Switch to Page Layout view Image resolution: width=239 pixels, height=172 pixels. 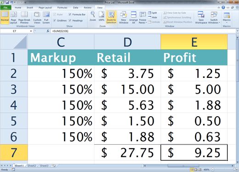(13, 18)
